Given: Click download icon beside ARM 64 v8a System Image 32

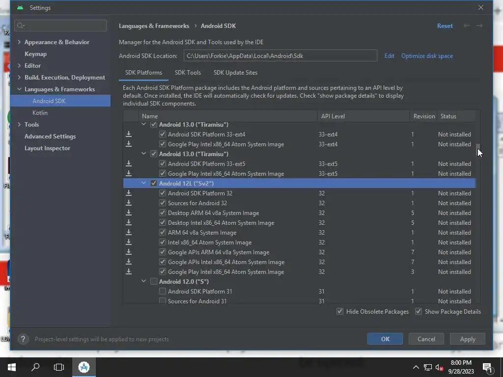Looking at the screenshot, I should point(129,233).
